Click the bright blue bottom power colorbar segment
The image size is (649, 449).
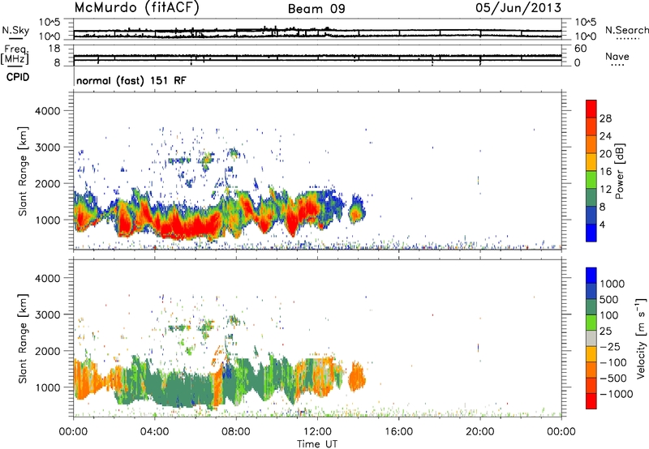[x=591, y=233]
